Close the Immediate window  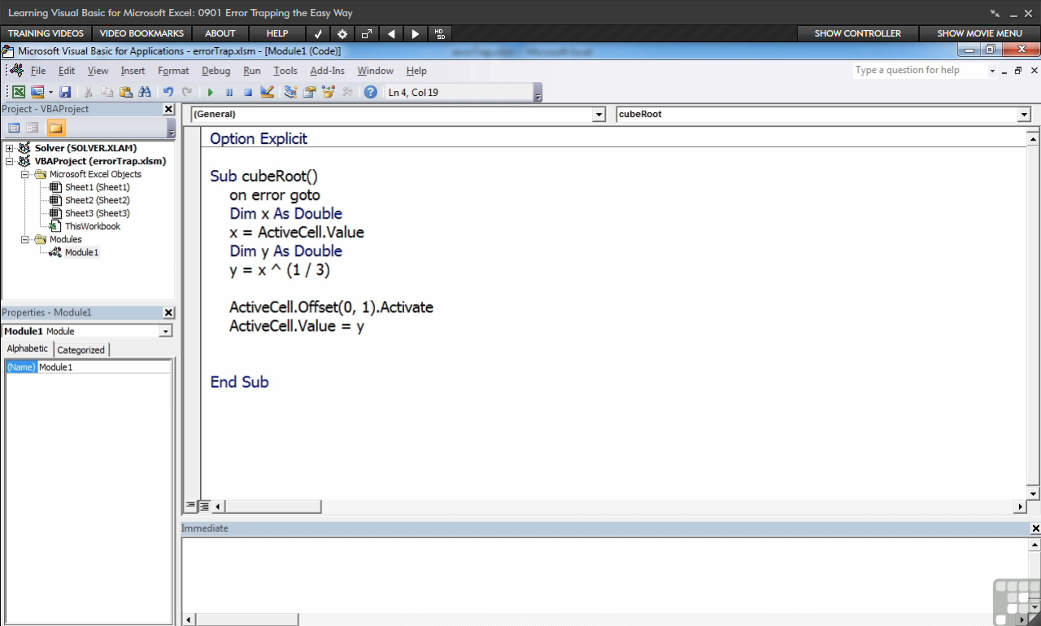(x=1035, y=528)
